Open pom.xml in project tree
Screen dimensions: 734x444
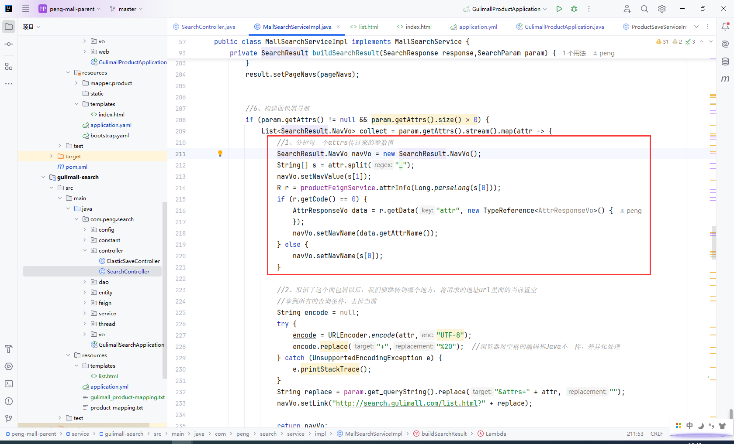tap(73, 167)
